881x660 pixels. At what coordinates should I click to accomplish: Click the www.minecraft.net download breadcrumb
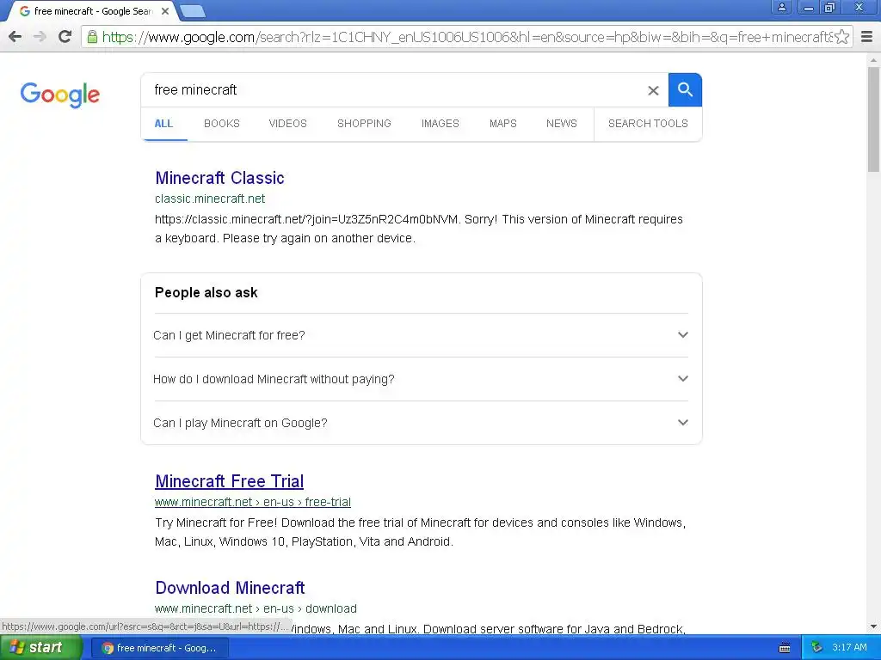[x=256, y=609]
